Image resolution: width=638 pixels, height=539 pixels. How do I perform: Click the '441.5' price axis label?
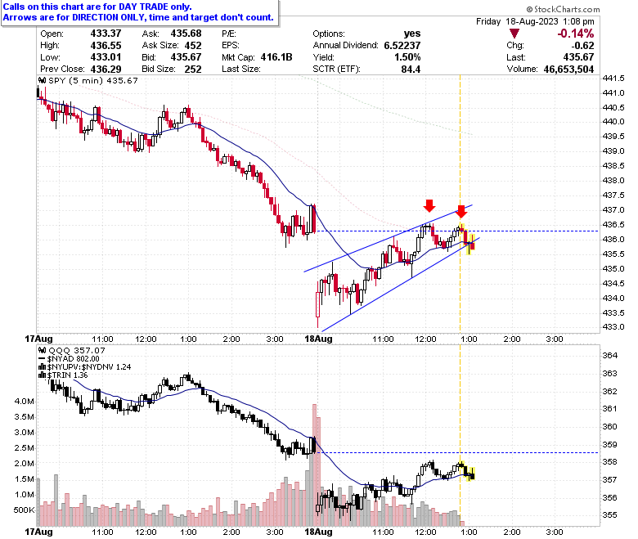[613, 78]
